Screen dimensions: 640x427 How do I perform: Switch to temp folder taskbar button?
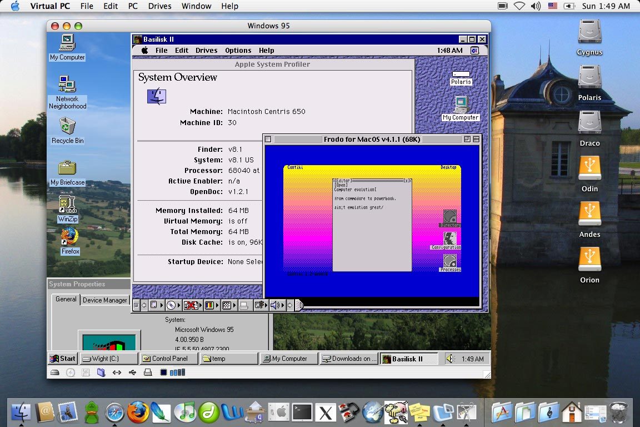click(x=228, y=359)
